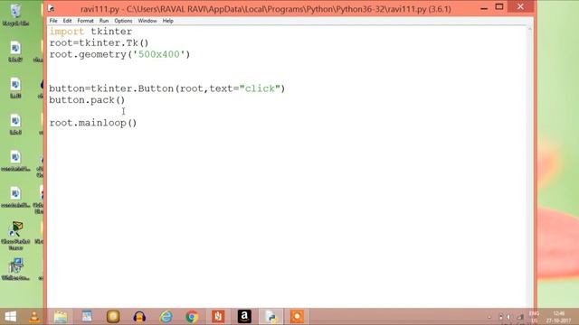Click the "click" string literal
The height and width of the screenshot is (325, 579).
(260, 88)
